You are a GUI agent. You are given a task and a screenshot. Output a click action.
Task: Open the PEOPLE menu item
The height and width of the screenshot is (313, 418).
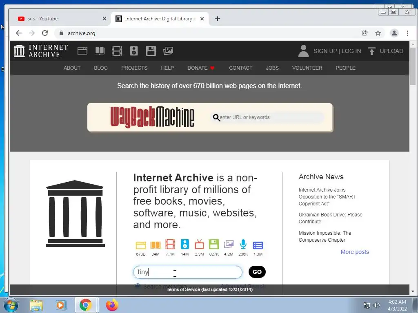345,68
